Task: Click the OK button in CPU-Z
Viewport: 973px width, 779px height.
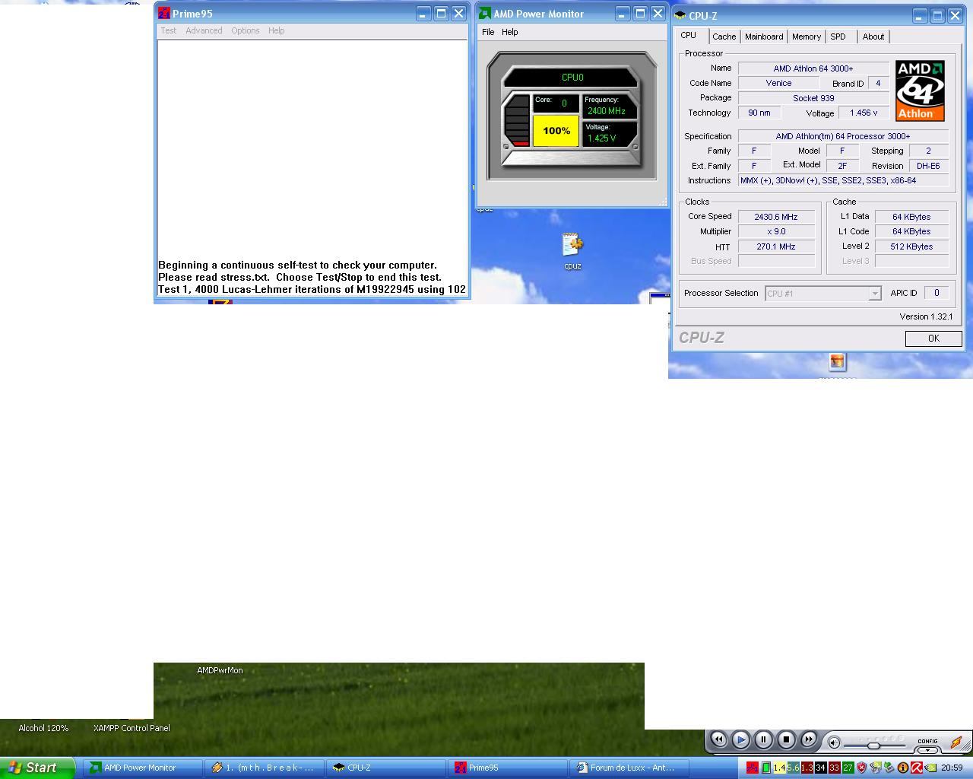Action: tap(933, 339)
